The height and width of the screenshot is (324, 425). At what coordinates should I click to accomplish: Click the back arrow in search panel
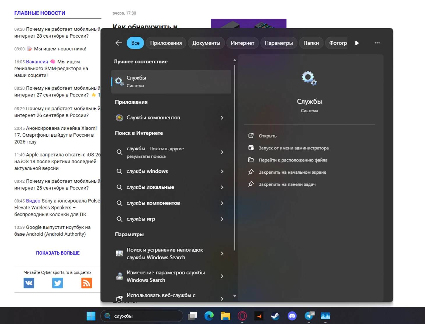(118, 43)
